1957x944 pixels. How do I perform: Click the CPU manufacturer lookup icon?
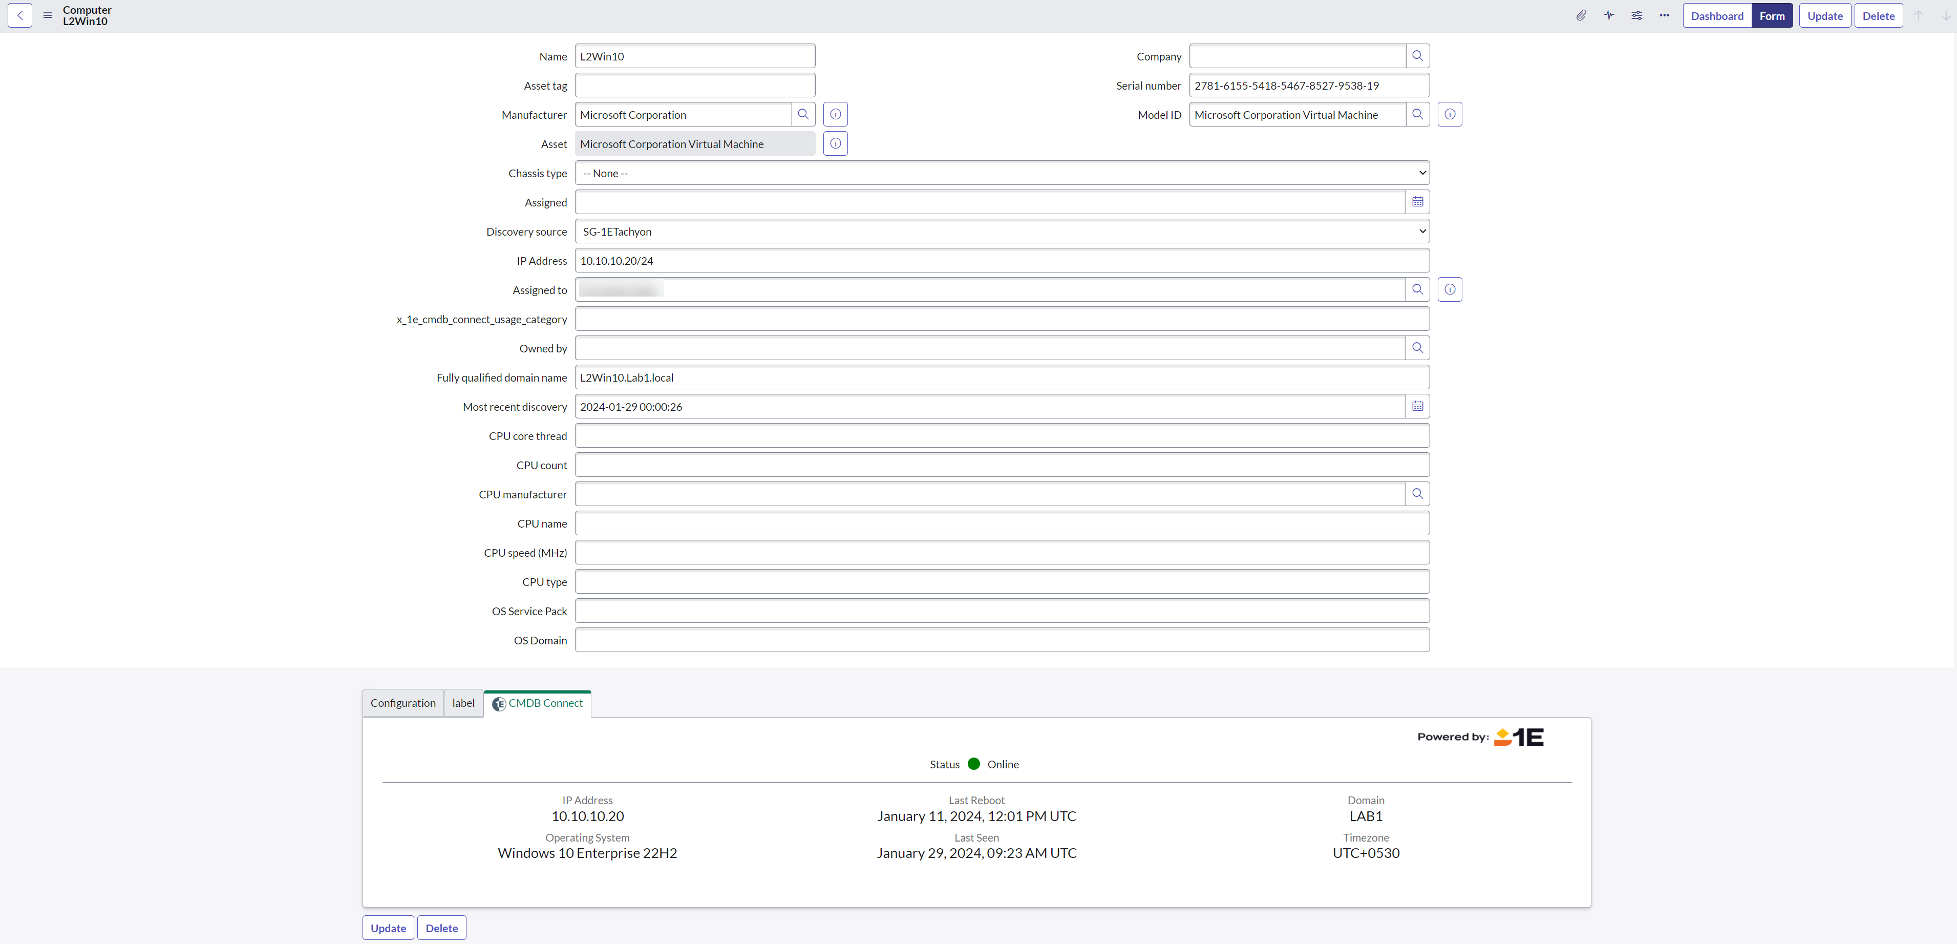(1418, 494)
